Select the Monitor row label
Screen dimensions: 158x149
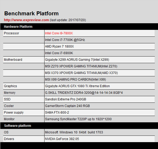[9, 119]
